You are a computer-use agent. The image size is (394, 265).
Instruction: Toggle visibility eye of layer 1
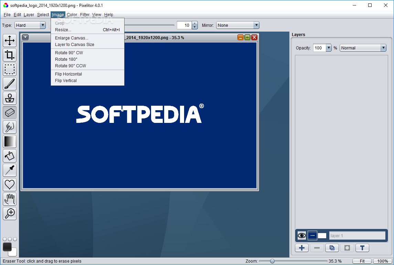pos(302,235)
